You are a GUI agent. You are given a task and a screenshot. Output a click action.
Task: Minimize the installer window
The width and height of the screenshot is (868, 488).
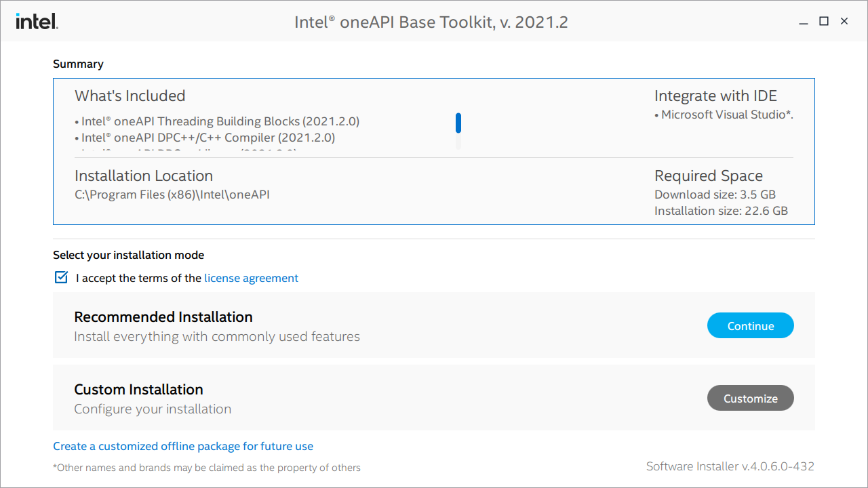click(804, 22)
